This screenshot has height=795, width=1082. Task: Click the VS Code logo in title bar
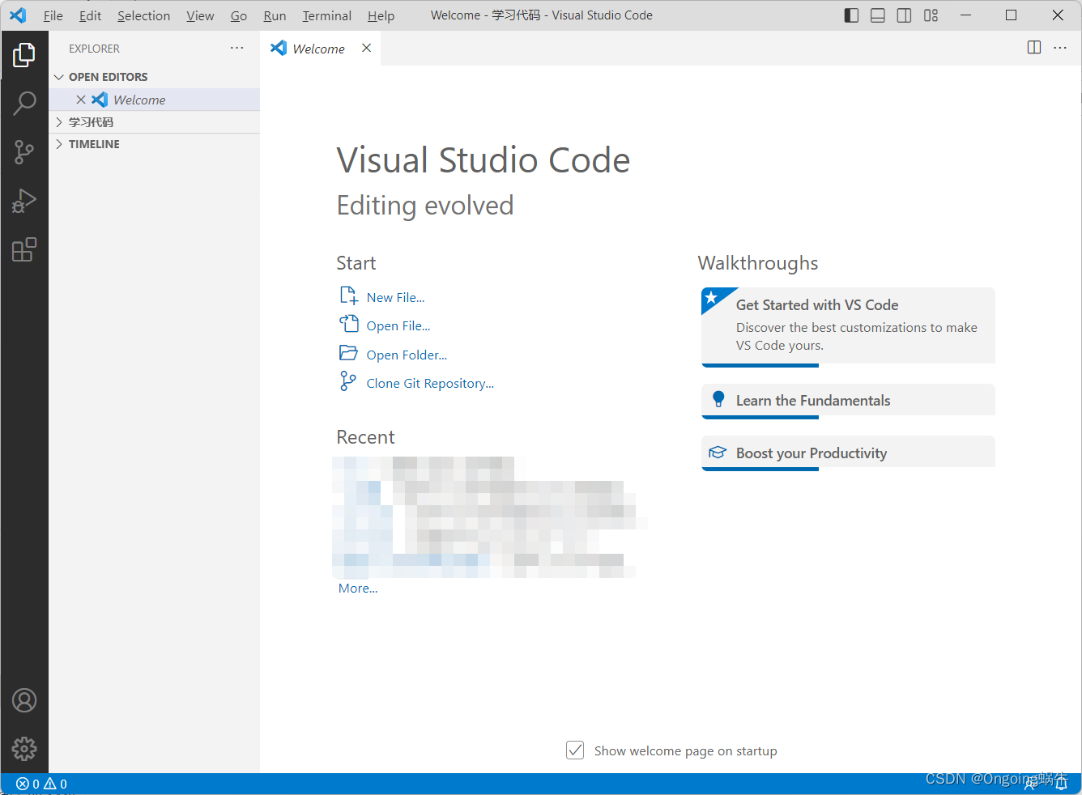(18, 15)
